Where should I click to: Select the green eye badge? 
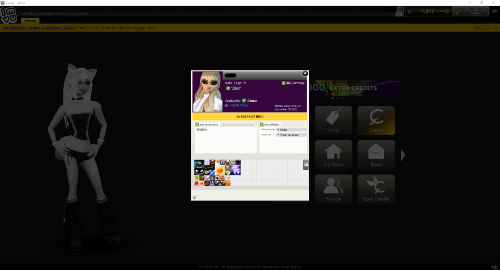pyautogui.click(x=199, y=162)
